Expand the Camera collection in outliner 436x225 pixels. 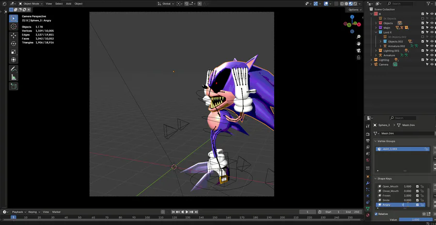click(371, 64)
